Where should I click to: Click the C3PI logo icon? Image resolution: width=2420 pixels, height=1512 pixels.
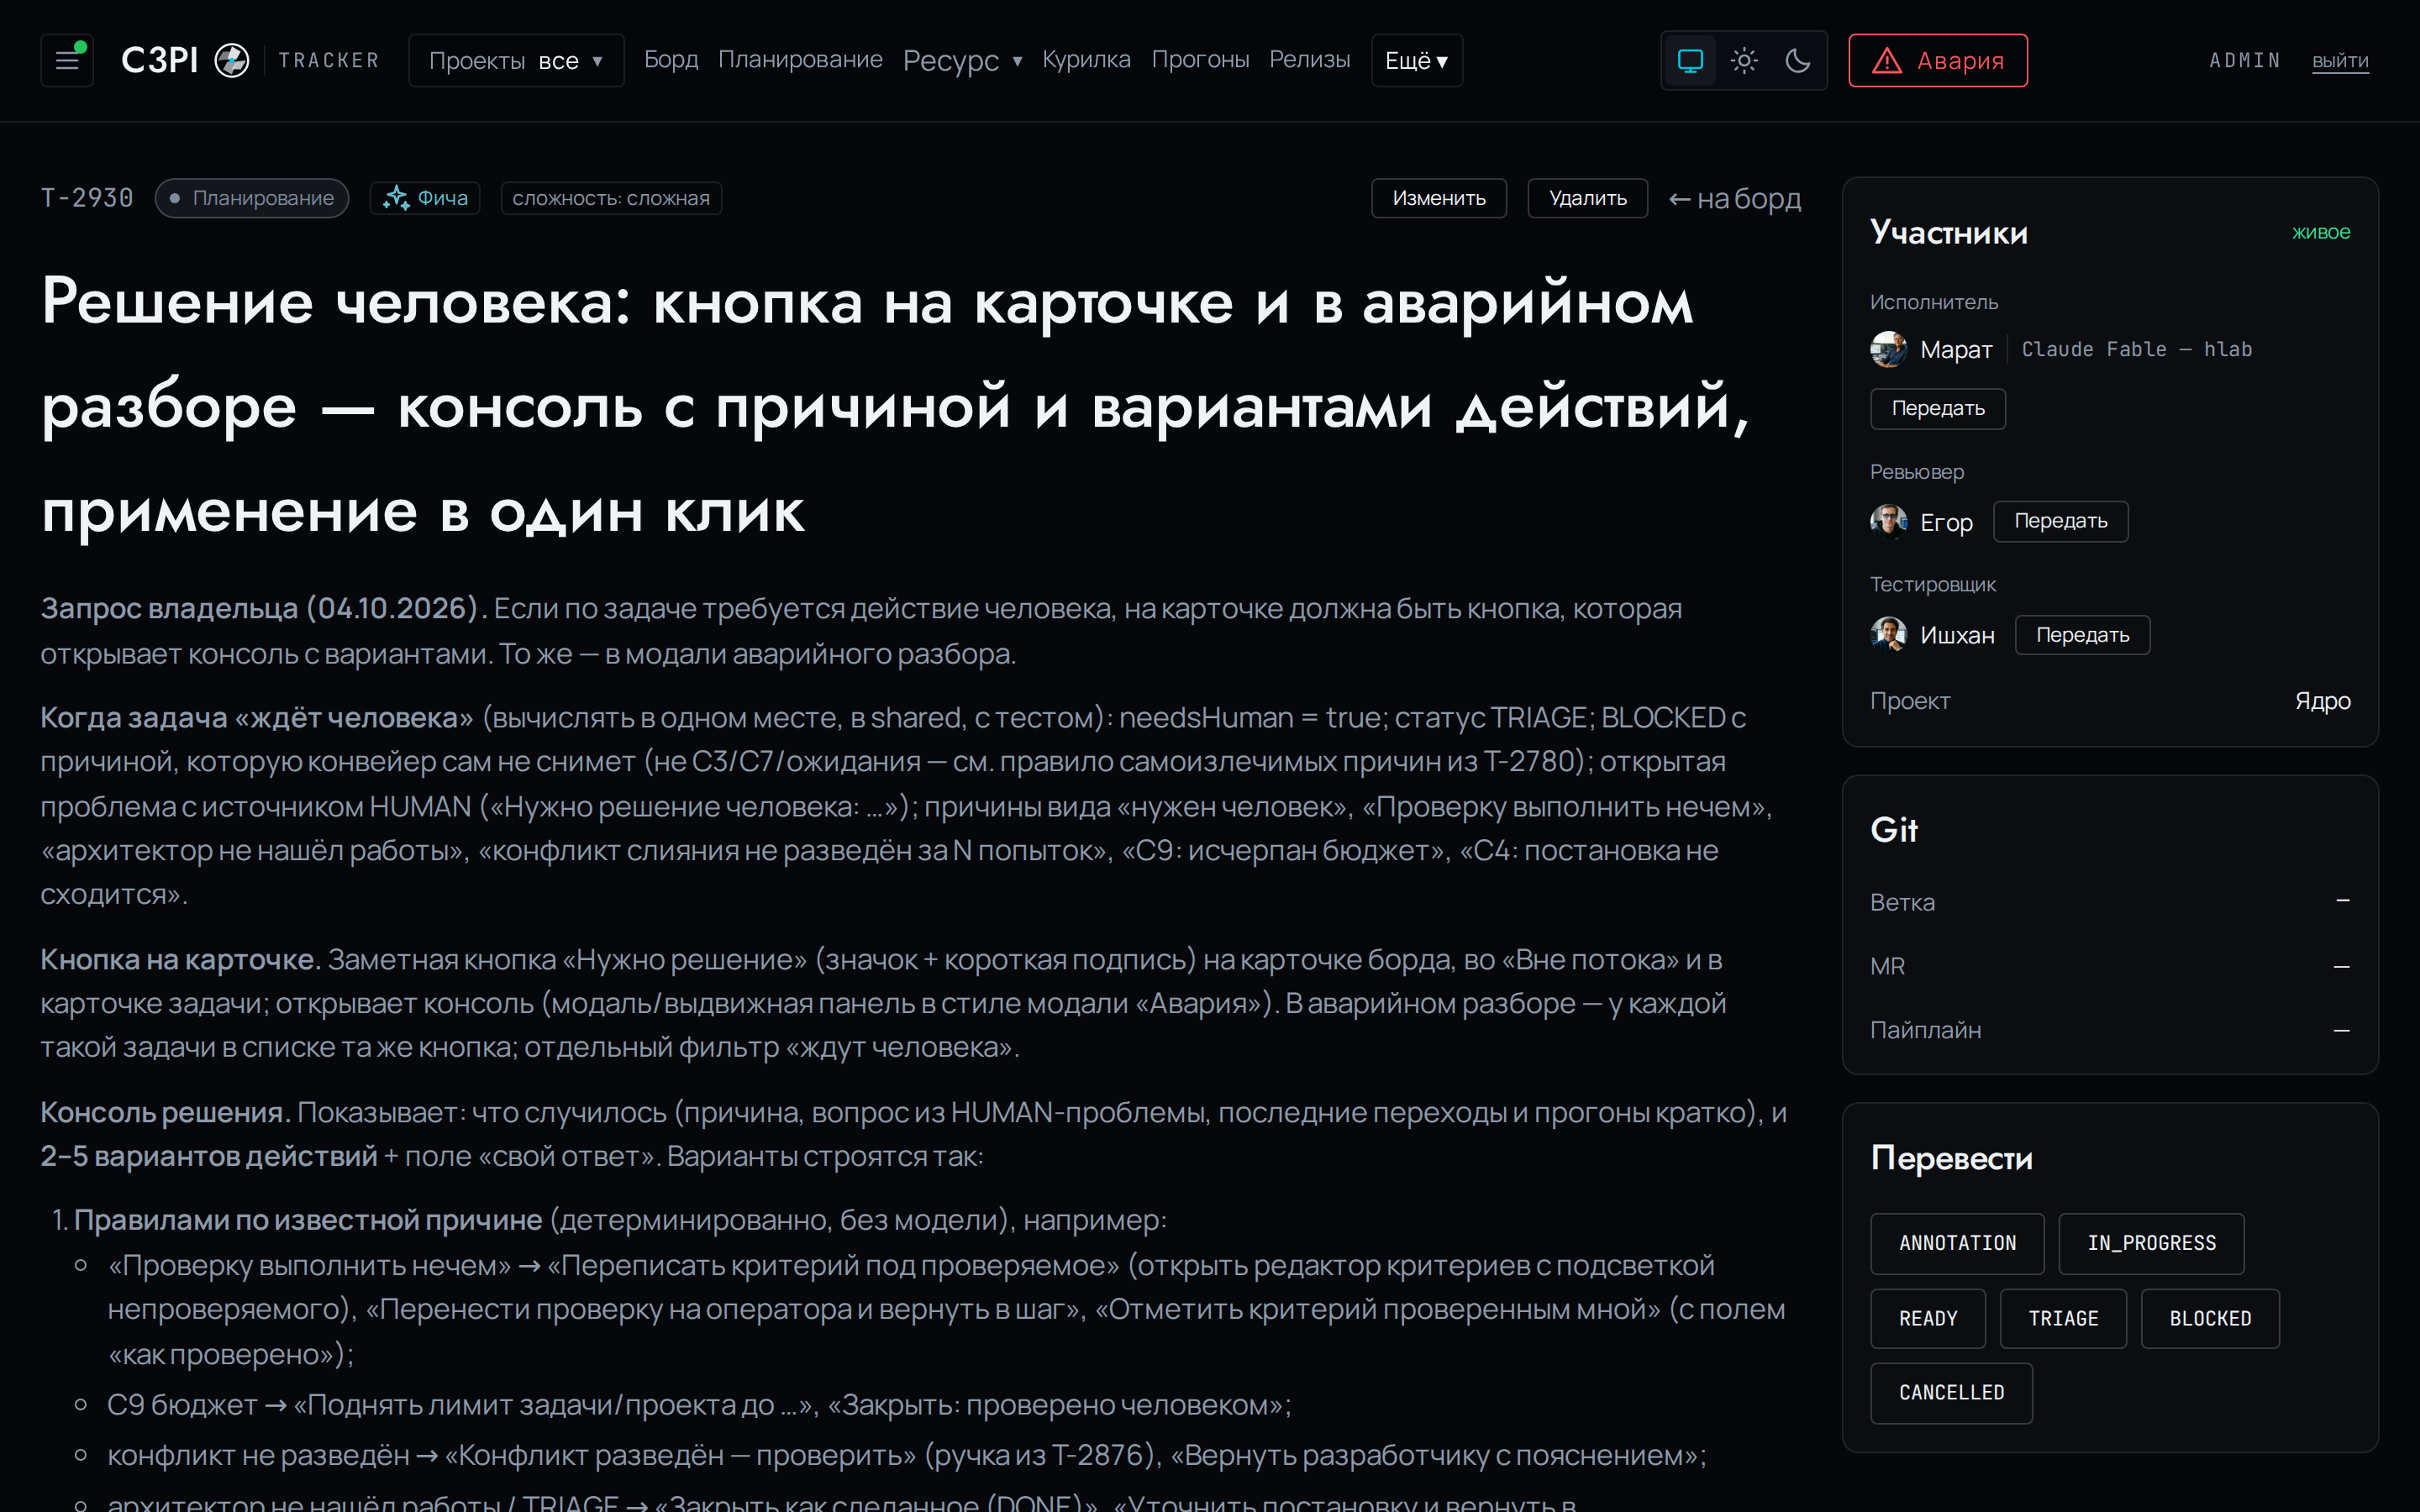(x=232, y=61)
